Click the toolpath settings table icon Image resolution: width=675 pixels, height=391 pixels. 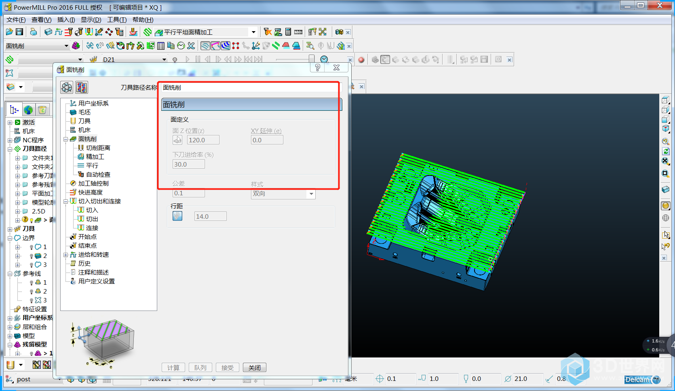click(161, 46)
